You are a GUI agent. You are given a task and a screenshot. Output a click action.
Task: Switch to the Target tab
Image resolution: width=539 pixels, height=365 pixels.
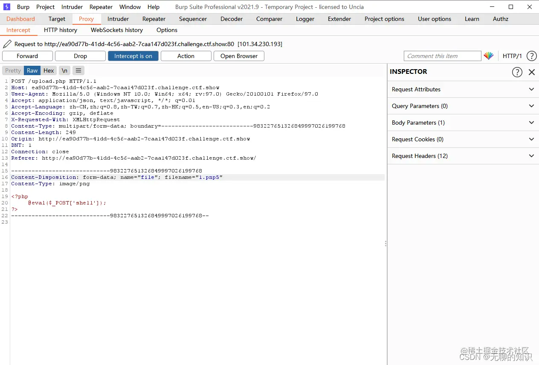point(57,19)
